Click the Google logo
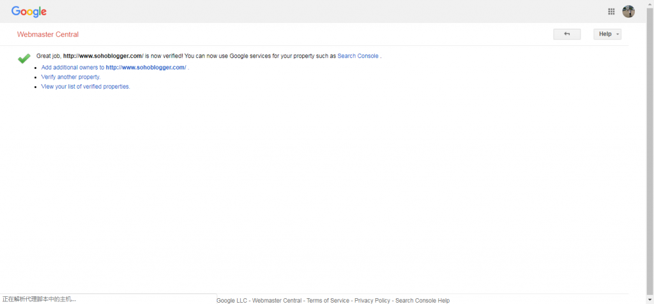Screen dimensions: 654x304 point(29,11)
